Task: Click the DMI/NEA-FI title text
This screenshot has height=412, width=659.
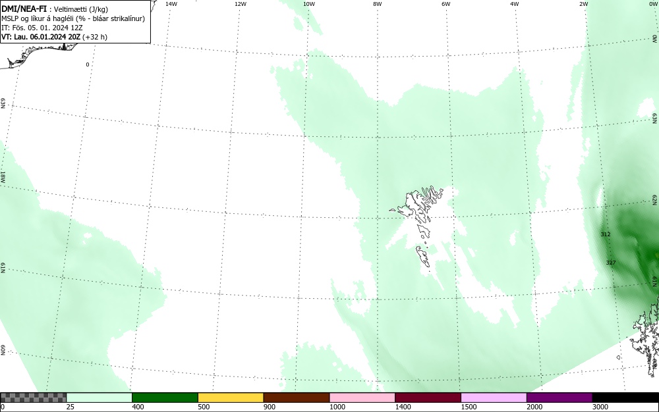Action: coord(24,9)
